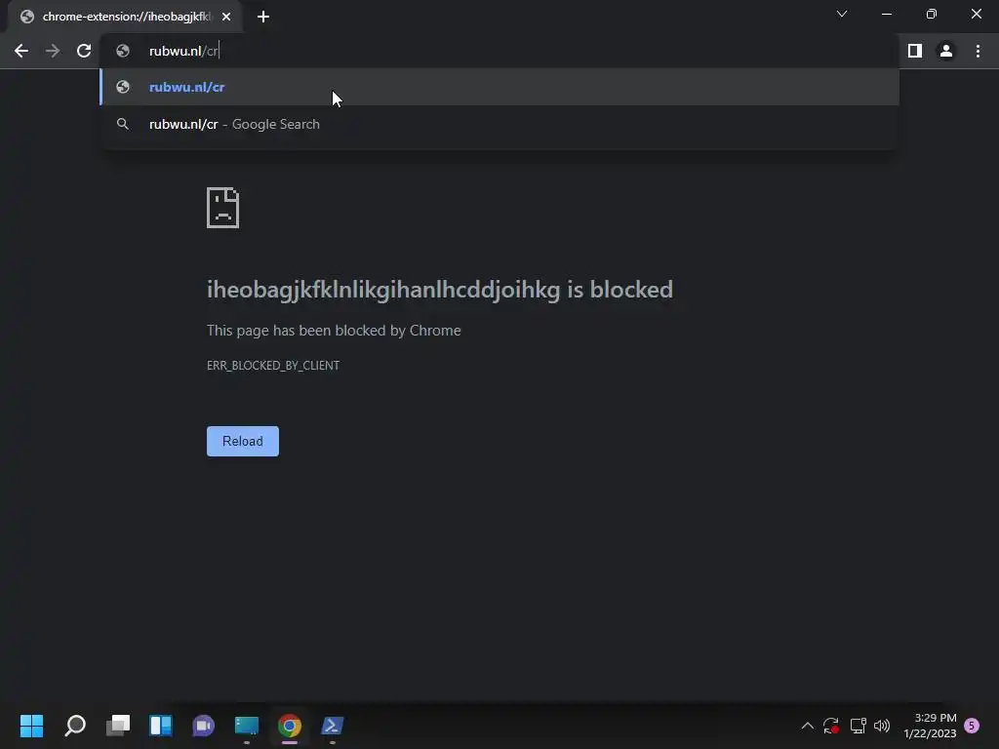Reload the page with toolbar refresh icon

(x=84, y=51)
